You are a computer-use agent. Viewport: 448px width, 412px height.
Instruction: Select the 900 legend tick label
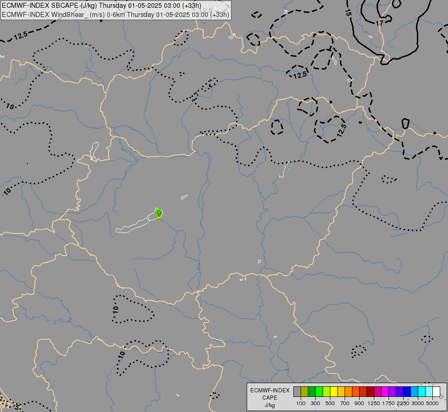pyautogui.click(x=359, y=403)
